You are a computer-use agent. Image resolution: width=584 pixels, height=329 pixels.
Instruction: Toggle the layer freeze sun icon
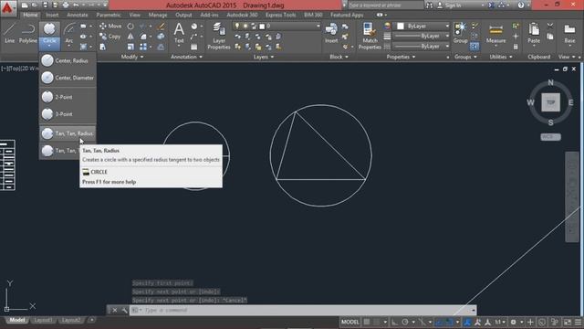coord(245,27)
